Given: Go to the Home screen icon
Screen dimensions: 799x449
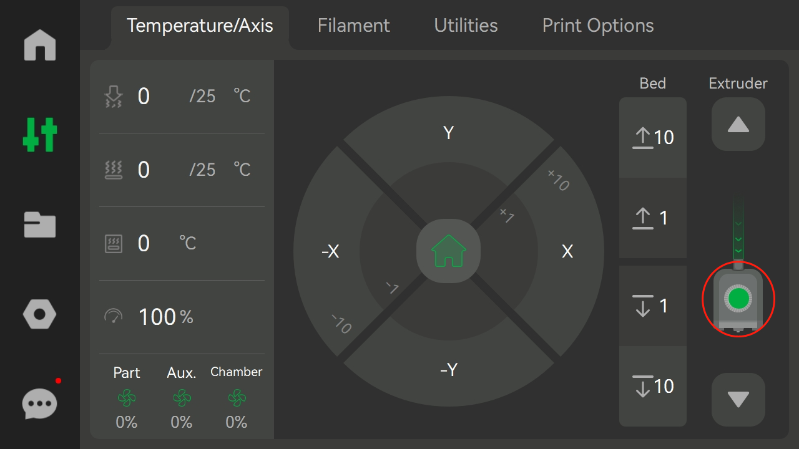Looking at the screenshot, I should (40, 46).
